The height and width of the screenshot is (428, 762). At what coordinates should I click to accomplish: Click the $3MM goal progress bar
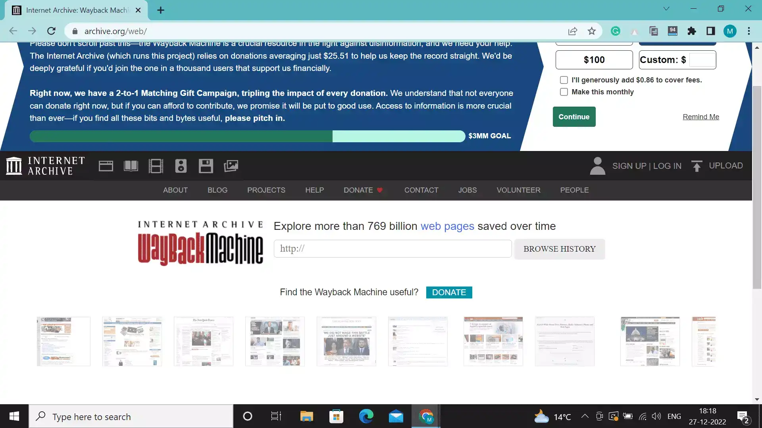pos(247,136)
